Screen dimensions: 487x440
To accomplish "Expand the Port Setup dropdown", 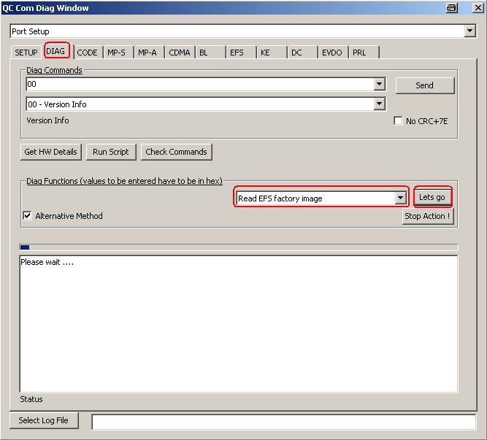I will point(469,31).
